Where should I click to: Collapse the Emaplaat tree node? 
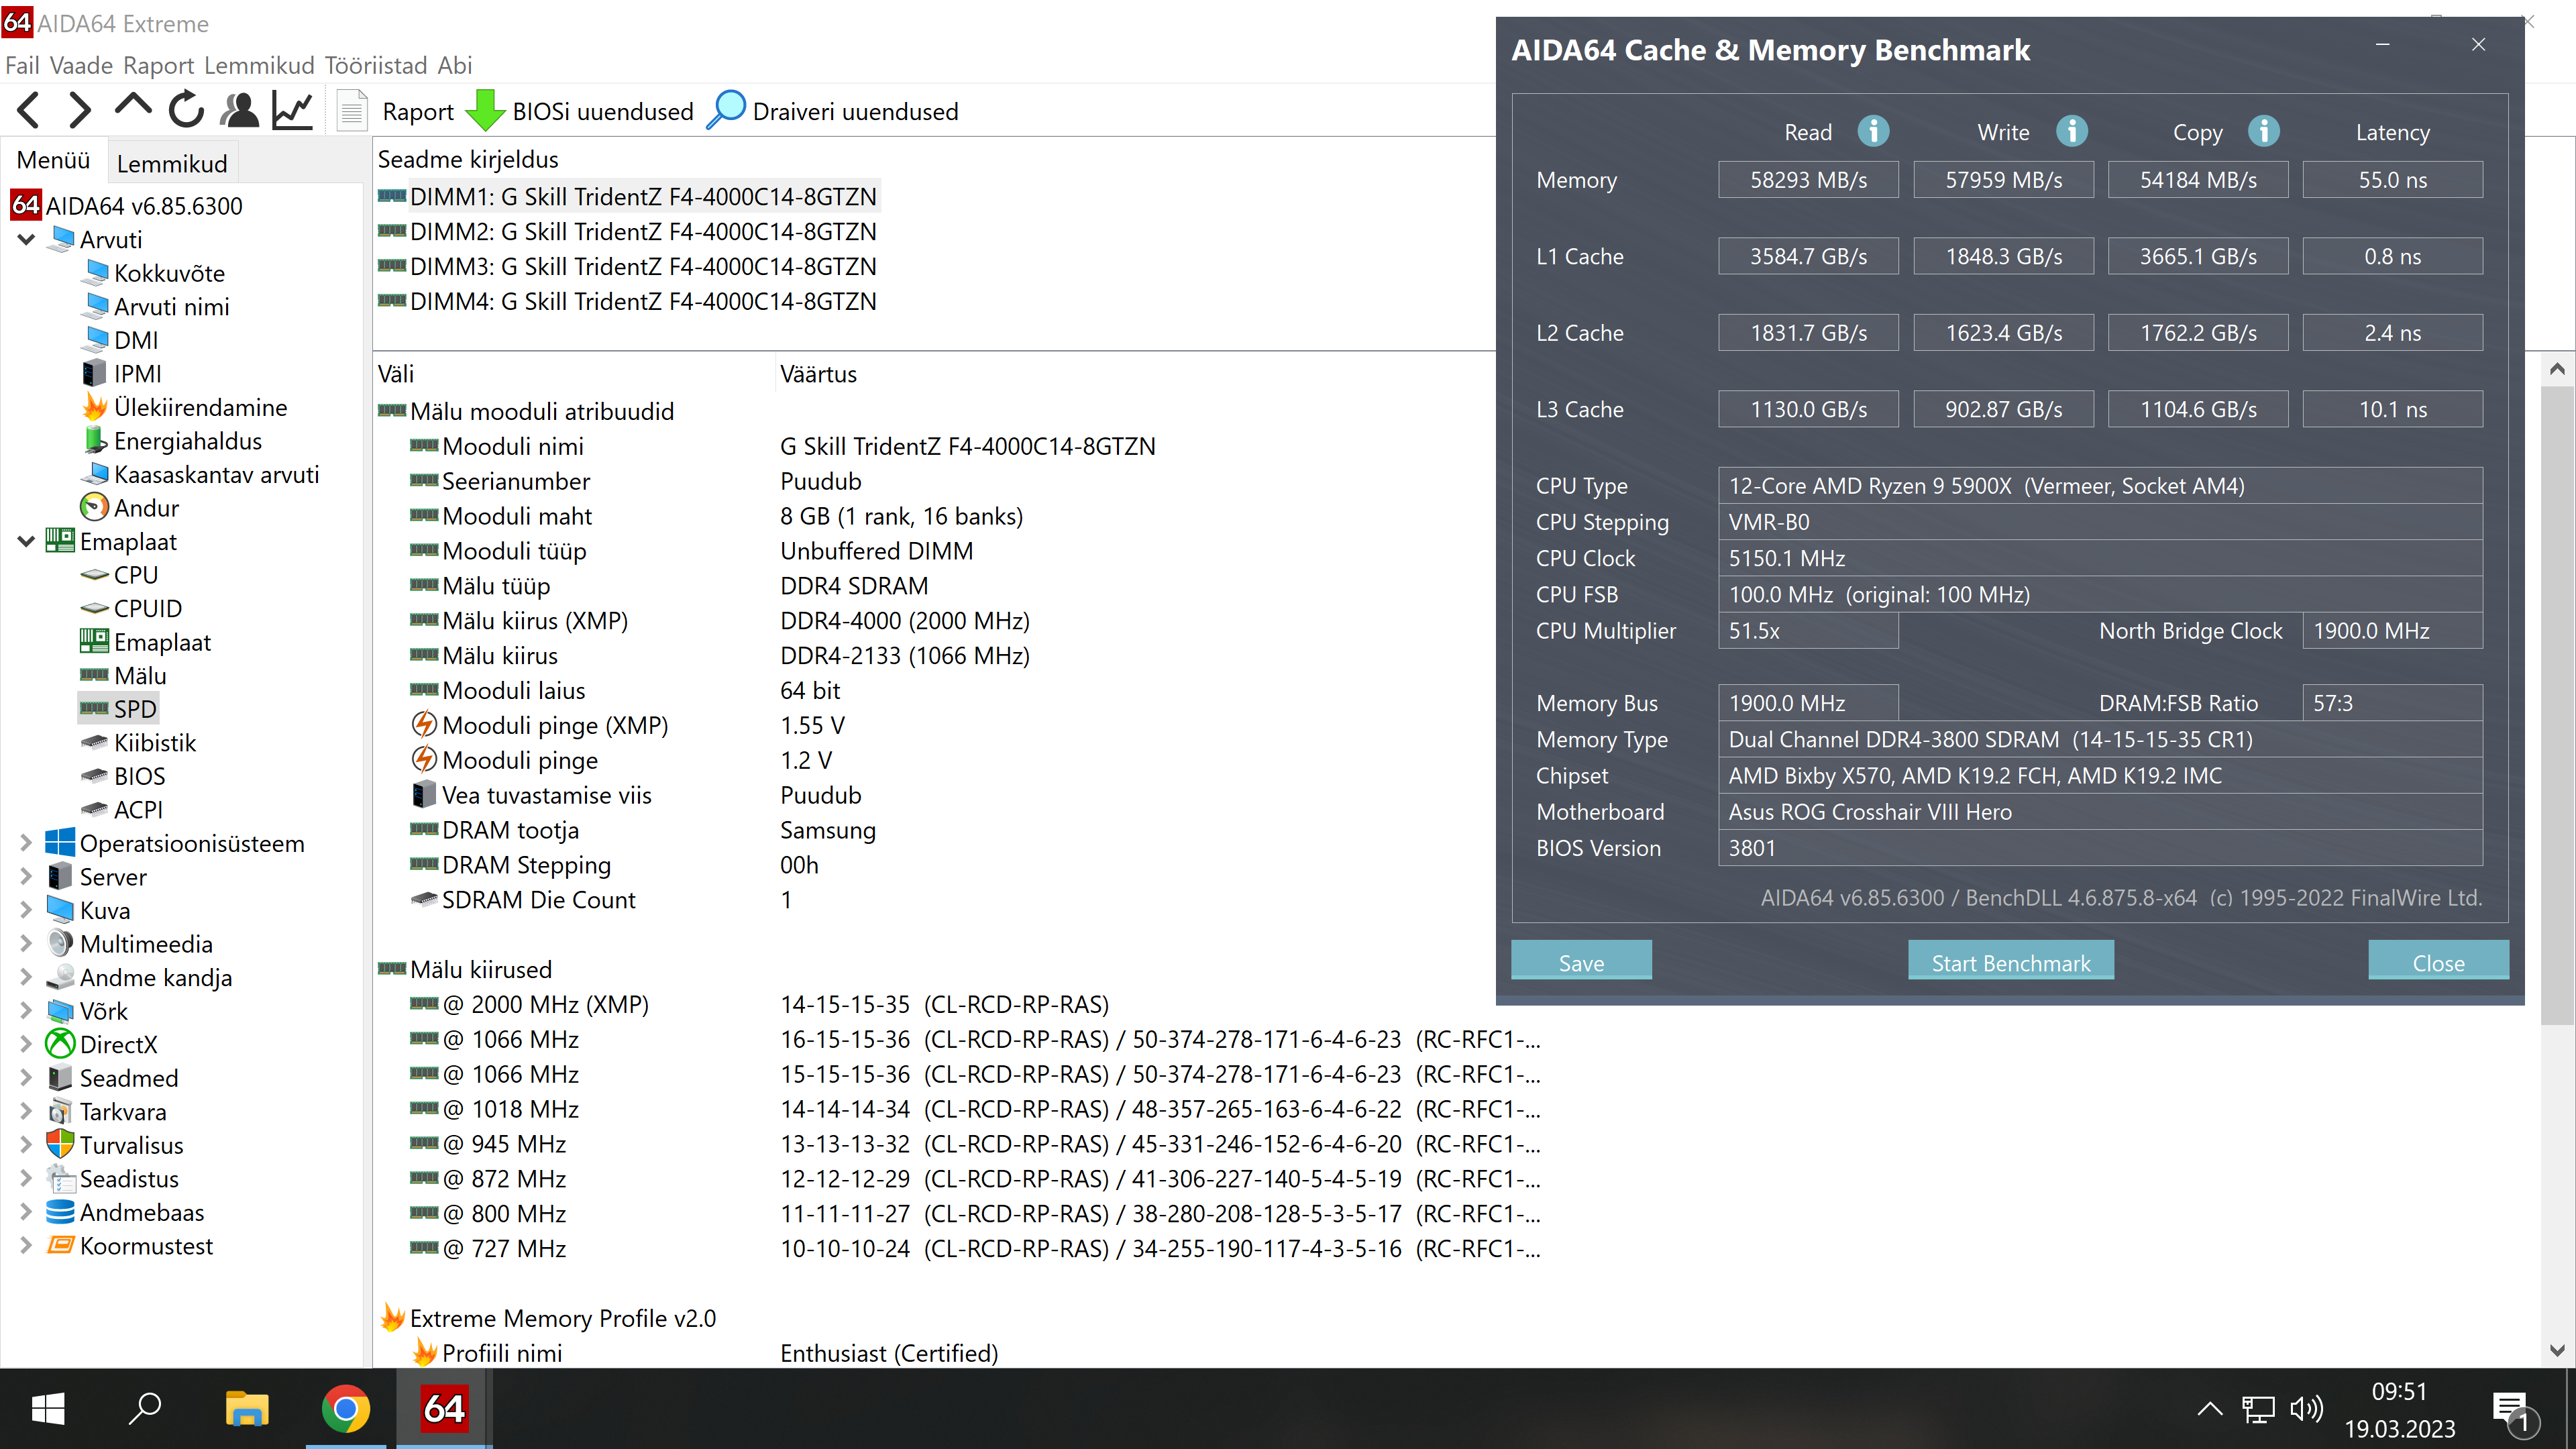(x=27, y=541)
